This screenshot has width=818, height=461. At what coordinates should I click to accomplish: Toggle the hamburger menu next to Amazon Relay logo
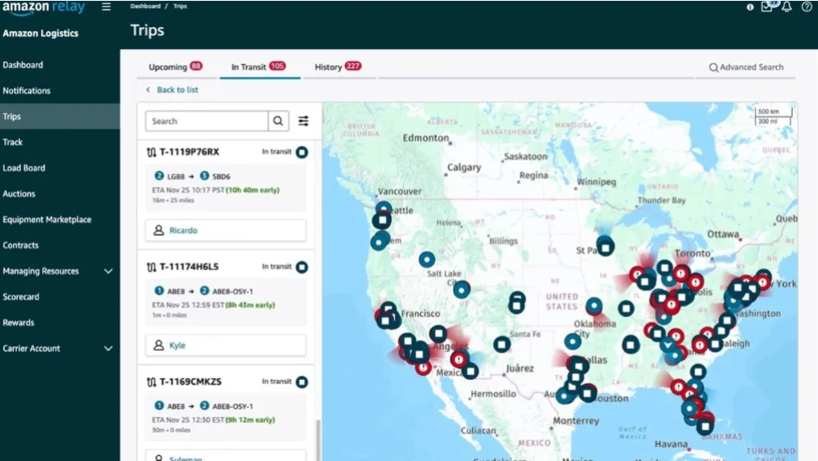(x=106, y=7)
